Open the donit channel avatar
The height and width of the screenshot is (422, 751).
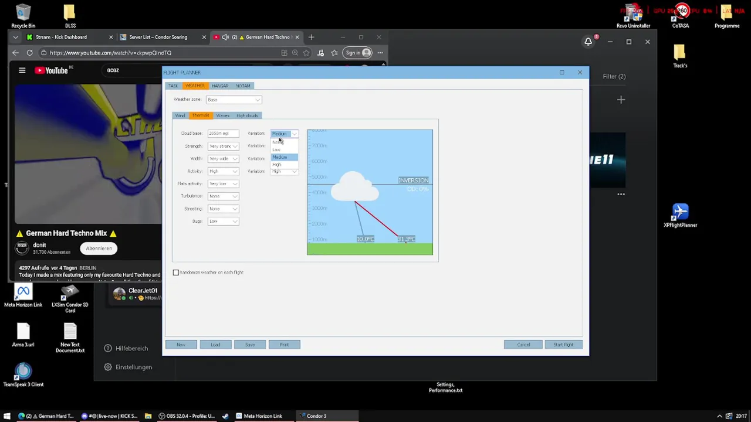[22, 249]
